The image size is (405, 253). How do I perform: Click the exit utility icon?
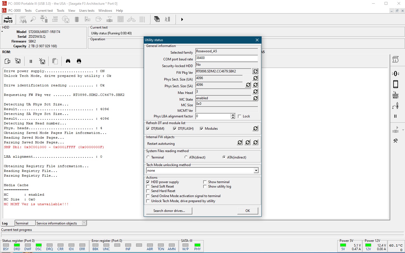click(167, 19)
